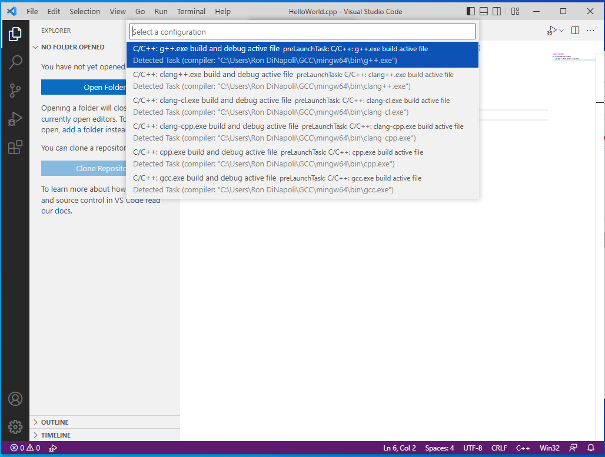Open the dropdown beside Run/Debug button

[561, 31]
